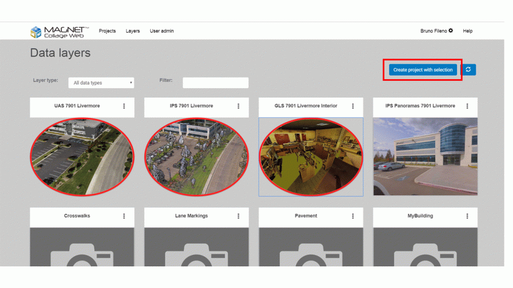Screen dimensions: 513x288
Task: Click the MAGNET Collage Web logo
Action: point(60,32)
